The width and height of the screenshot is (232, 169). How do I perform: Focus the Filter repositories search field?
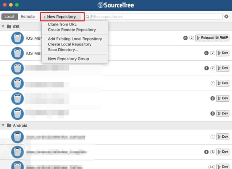point(154,17)
